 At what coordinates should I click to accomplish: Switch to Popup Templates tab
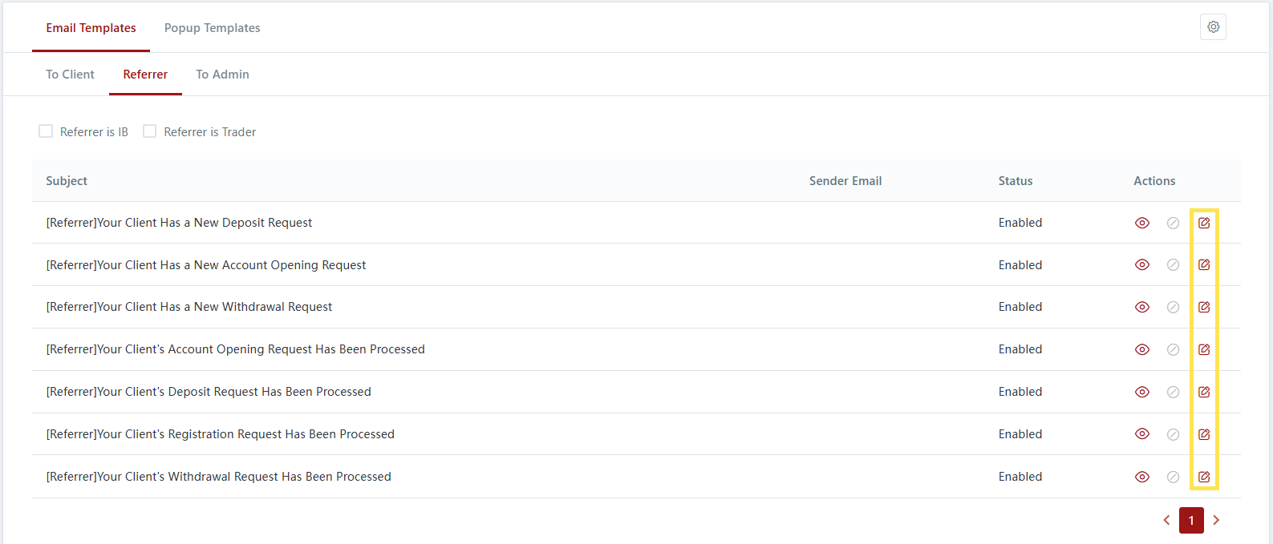click(212, 28)
